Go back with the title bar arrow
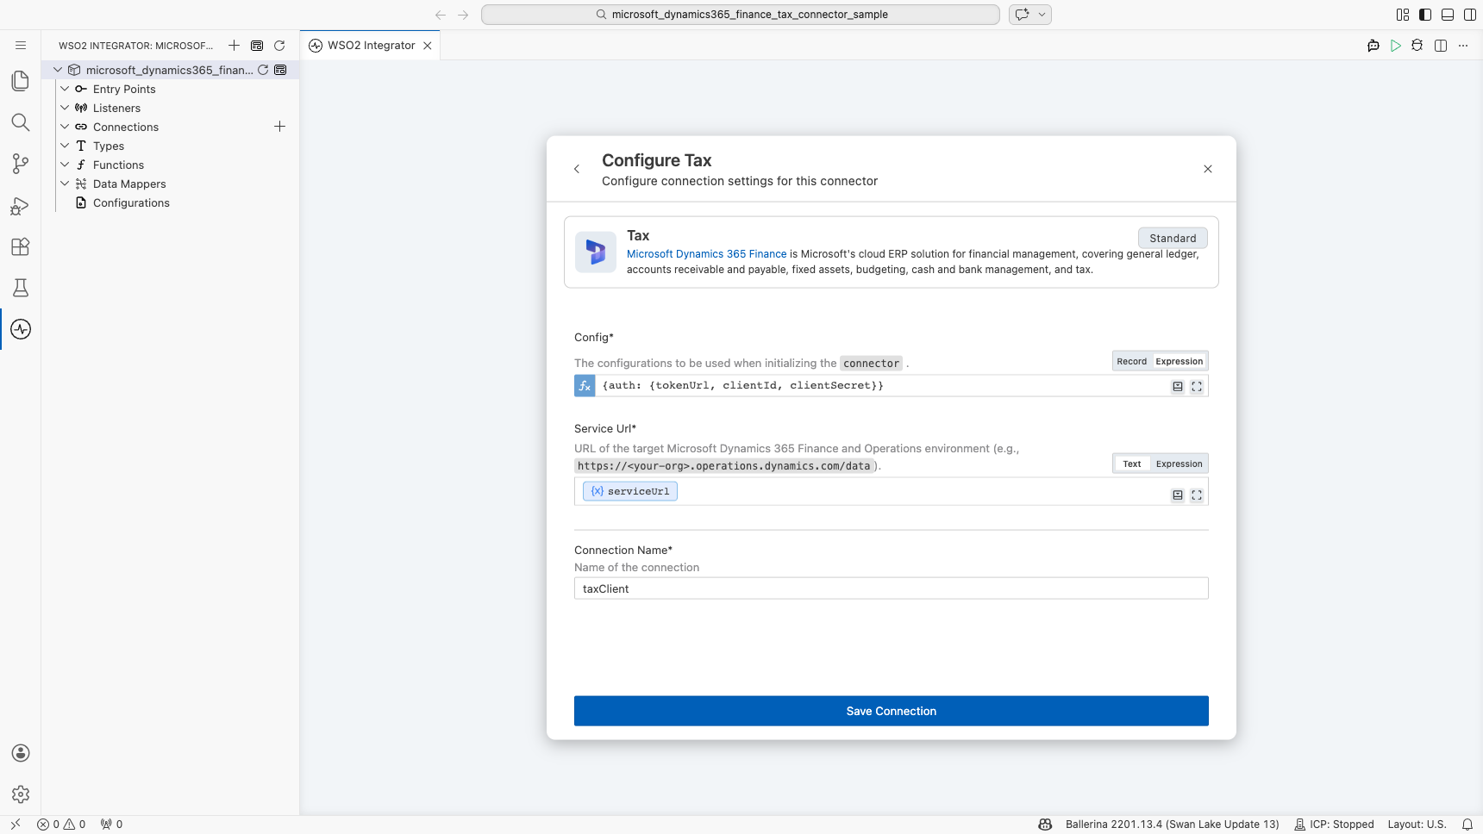The height and width of the screenshot is (834, 1483). (x=441, y=15)
